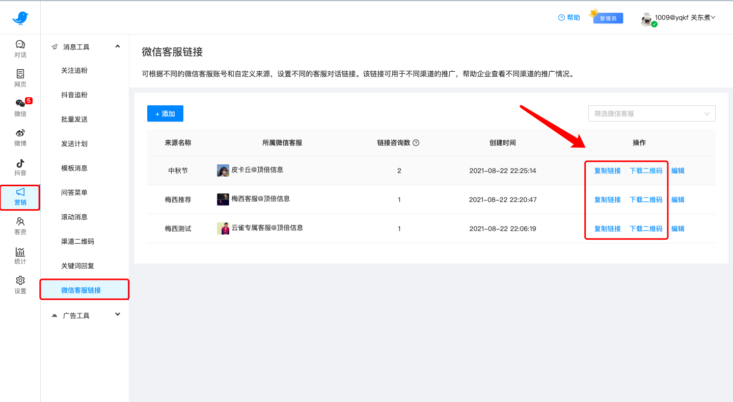Copy the link for 中秋节 row
This screenshot has height=402, width=733.
tap(606, 170)
